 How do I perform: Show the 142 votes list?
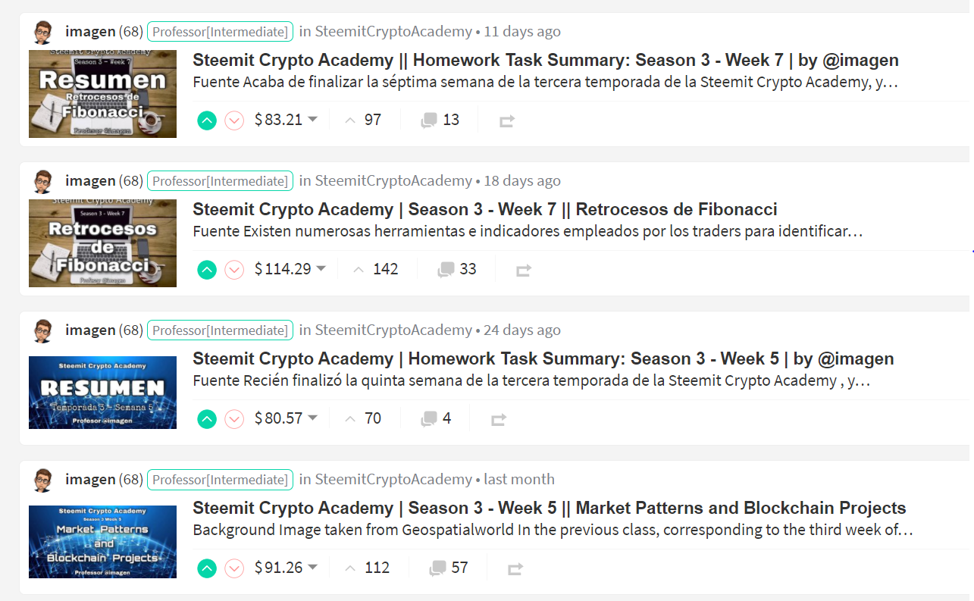pos(377,269)
